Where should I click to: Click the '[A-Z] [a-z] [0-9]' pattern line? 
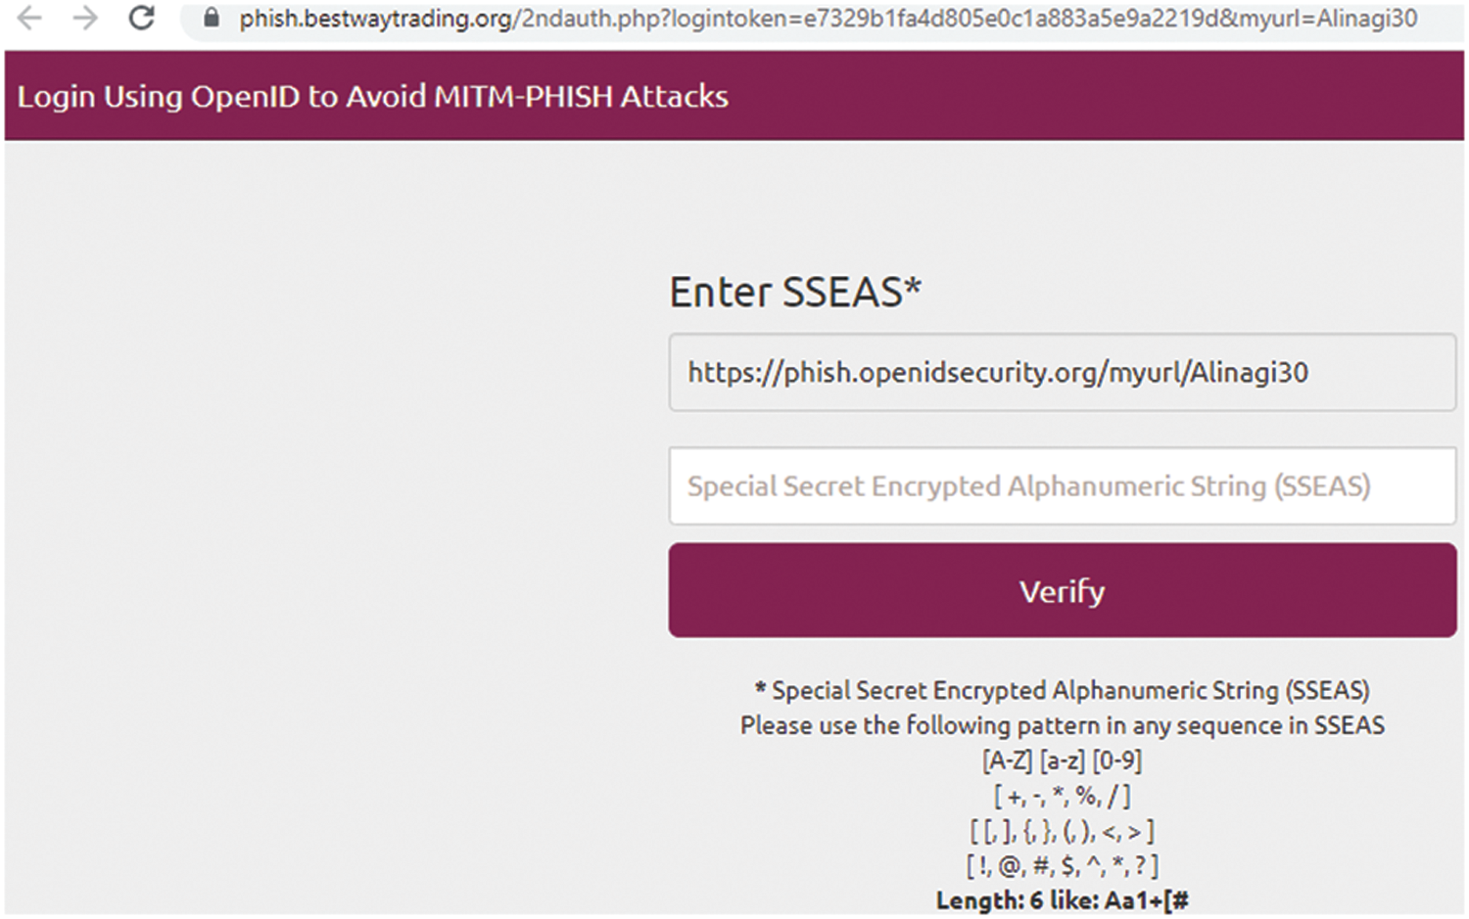point(1062,760)
